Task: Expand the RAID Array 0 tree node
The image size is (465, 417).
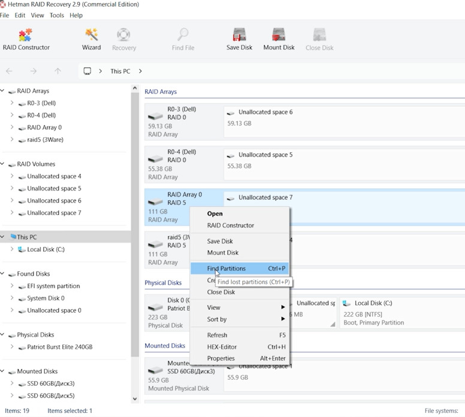Action: [x=12, y=127]
